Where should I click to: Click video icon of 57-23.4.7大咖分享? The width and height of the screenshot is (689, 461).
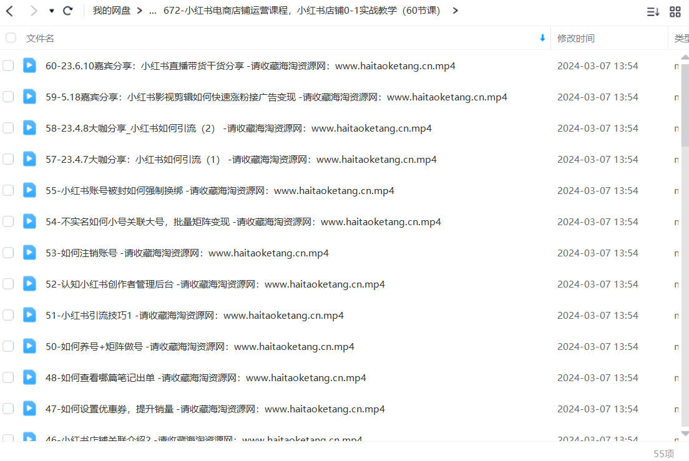29,159
